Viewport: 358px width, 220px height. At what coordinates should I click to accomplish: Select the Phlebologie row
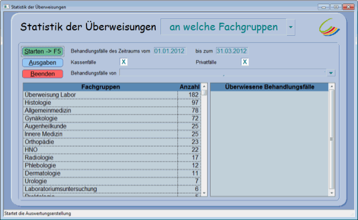click(x=112, y=165)
